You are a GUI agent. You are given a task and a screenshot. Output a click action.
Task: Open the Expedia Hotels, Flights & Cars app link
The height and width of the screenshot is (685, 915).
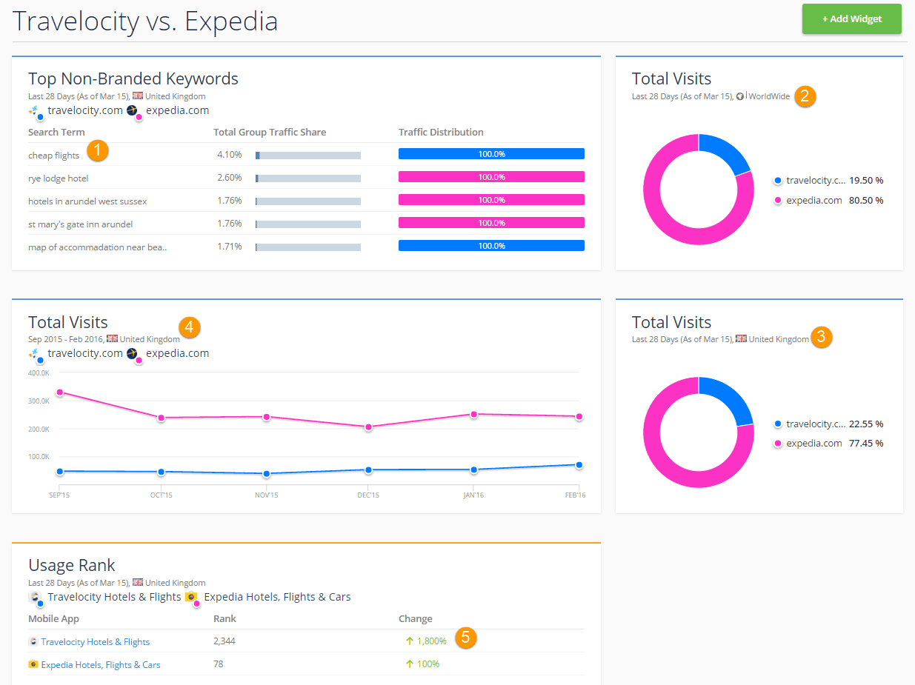click(101, 665)
